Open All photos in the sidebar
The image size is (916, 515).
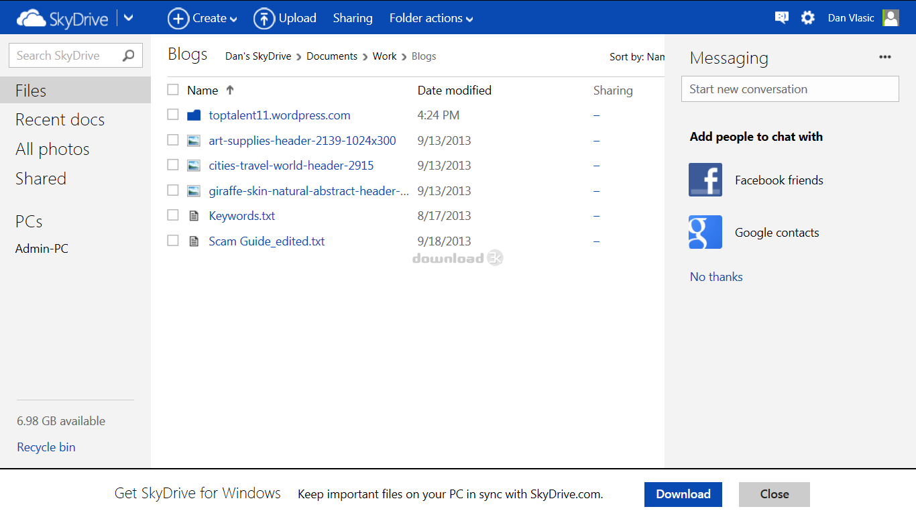point(52,149)
